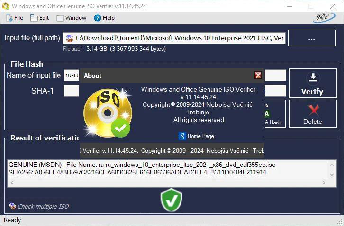
Task: Click the left arrow of horizontal scrollbar
Action: coord(12,183)
